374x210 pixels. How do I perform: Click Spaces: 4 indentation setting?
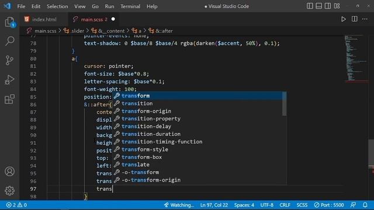244,205
